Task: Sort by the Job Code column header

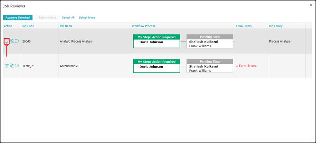Action: point(27,26)
